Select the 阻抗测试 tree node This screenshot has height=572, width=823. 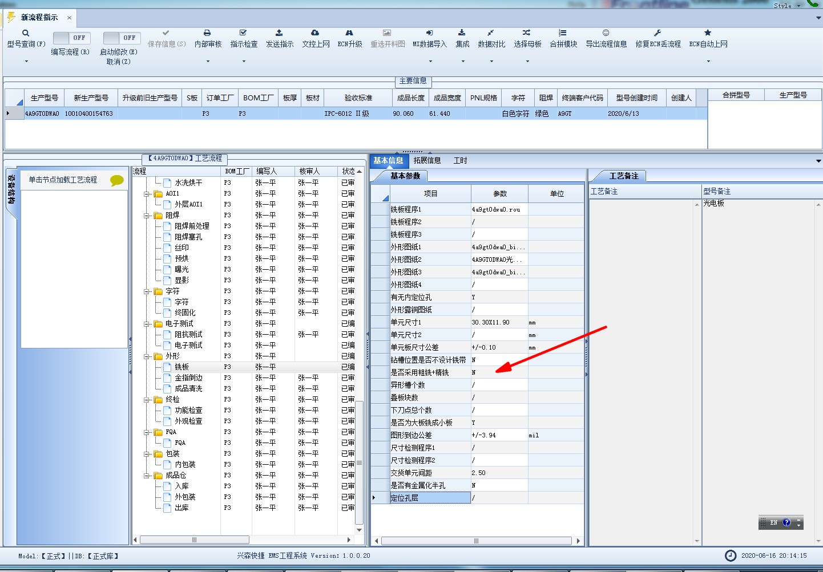(188, 335)
